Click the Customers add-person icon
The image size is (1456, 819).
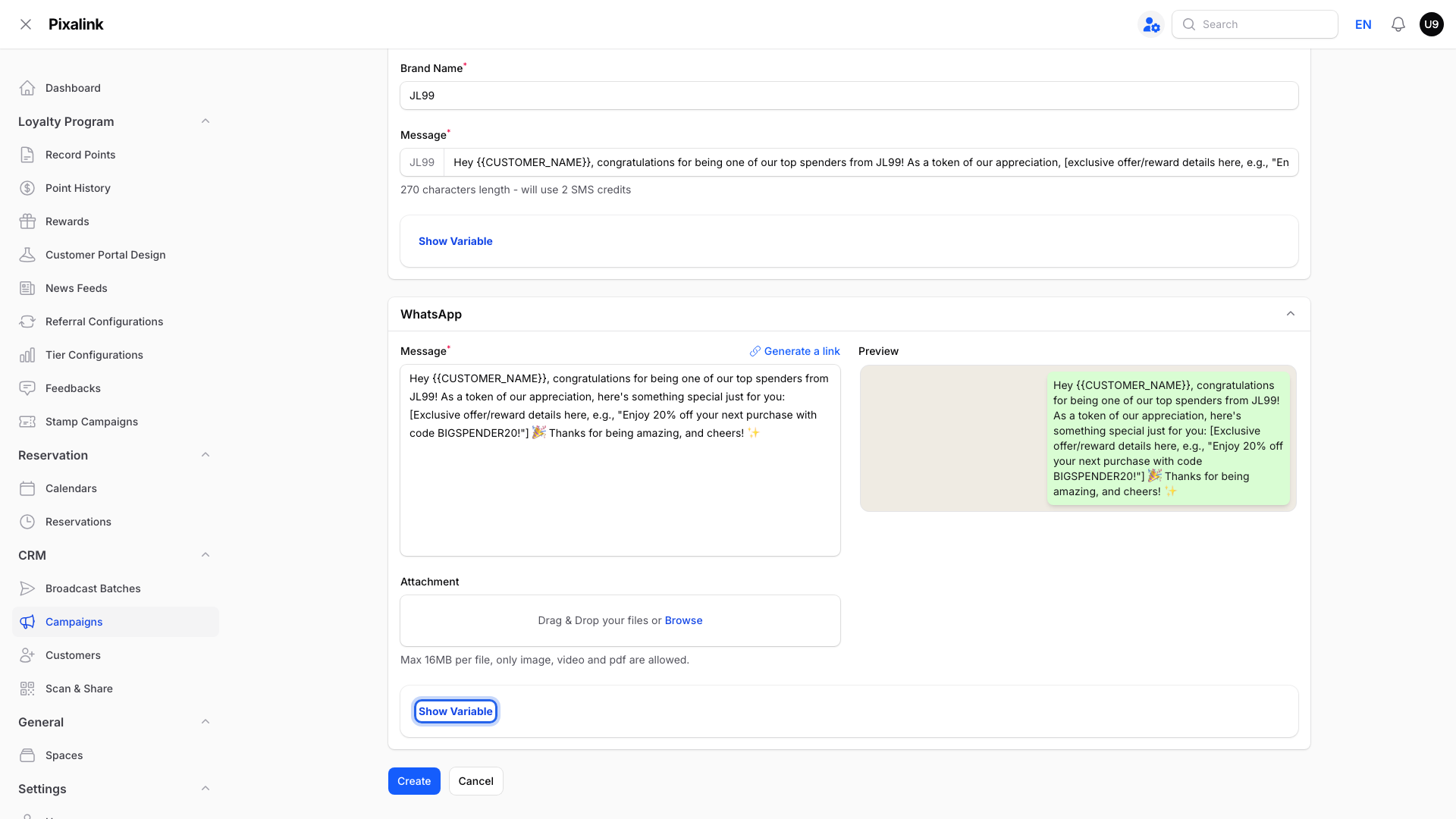[27, 655]
